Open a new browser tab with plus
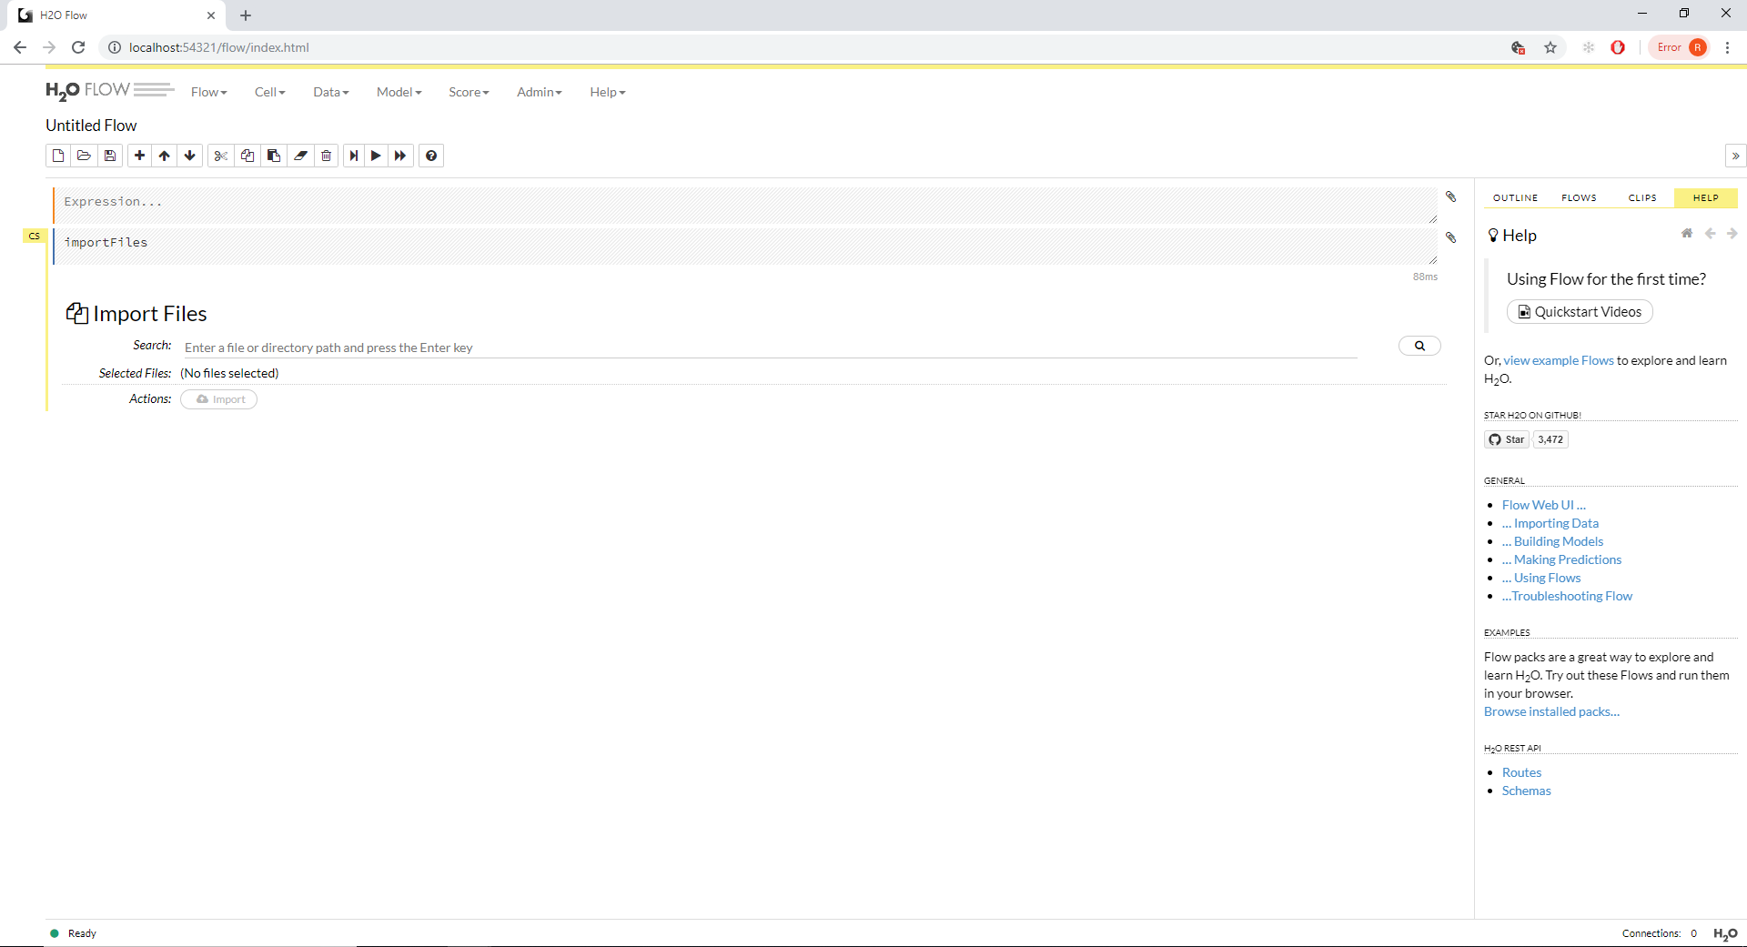 246,15
